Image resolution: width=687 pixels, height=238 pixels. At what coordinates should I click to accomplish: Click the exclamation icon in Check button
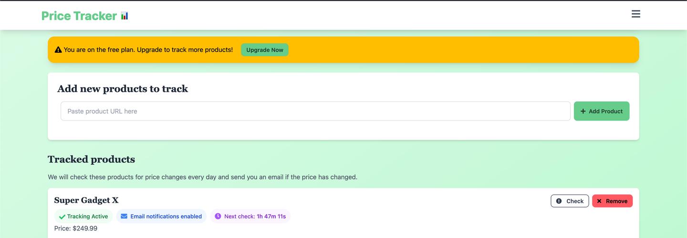click(559, 201)
